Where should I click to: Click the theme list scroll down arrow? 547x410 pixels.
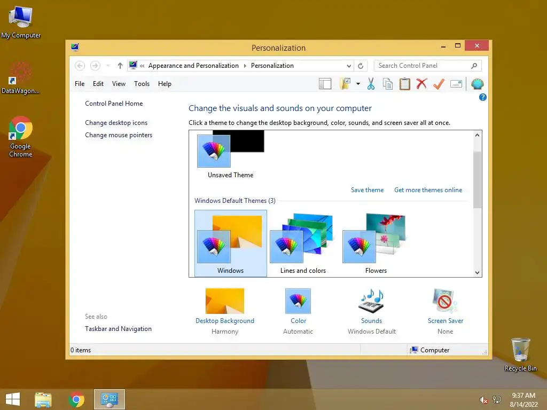[477, 273]
